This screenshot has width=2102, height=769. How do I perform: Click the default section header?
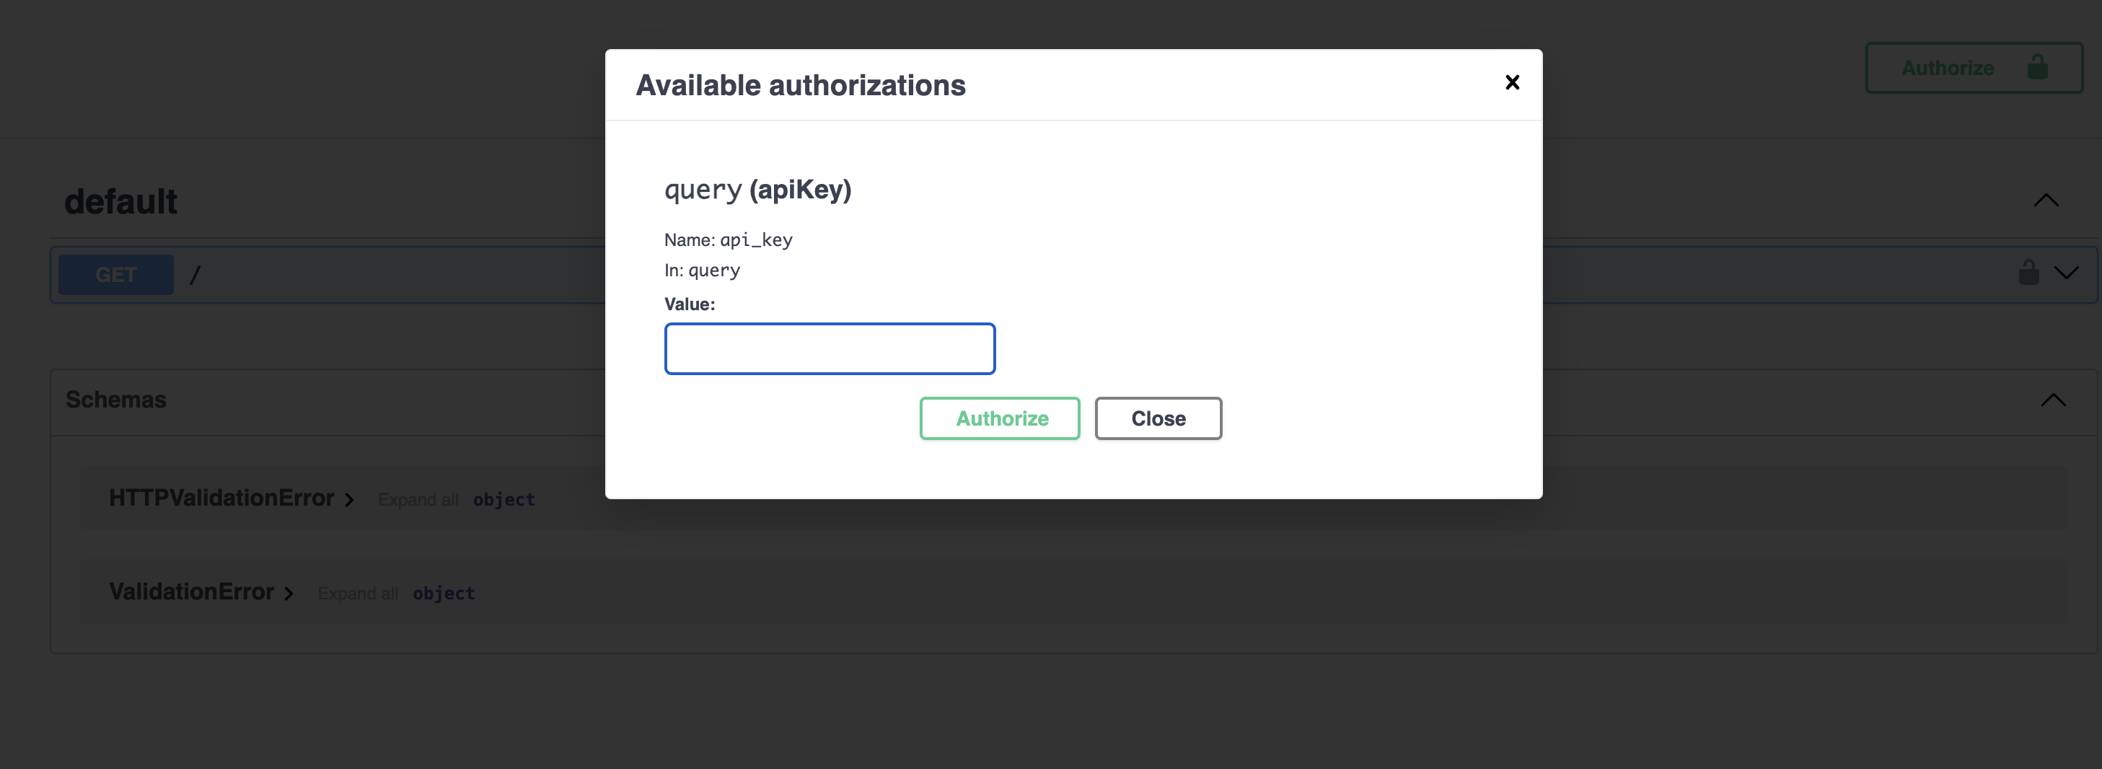pos(120,201)
